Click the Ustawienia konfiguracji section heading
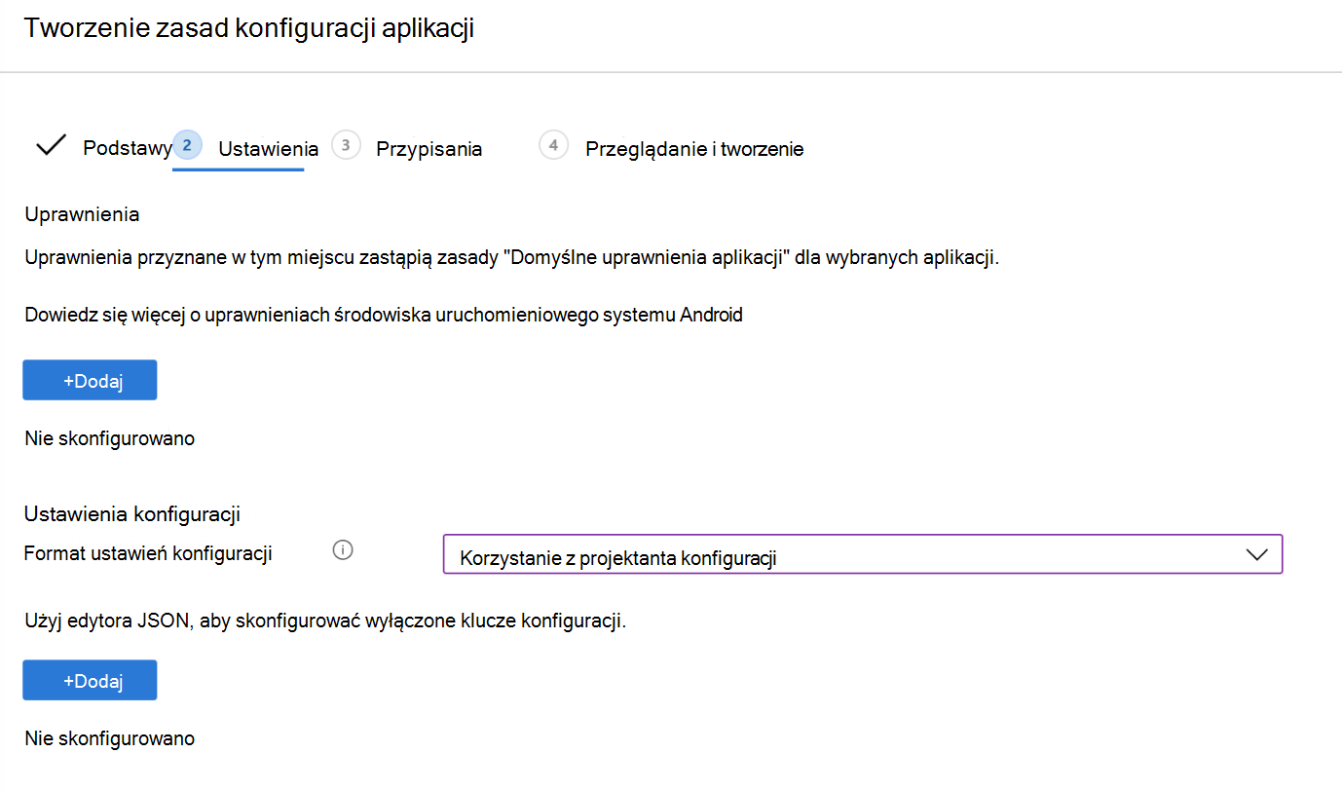 (132, 514)
